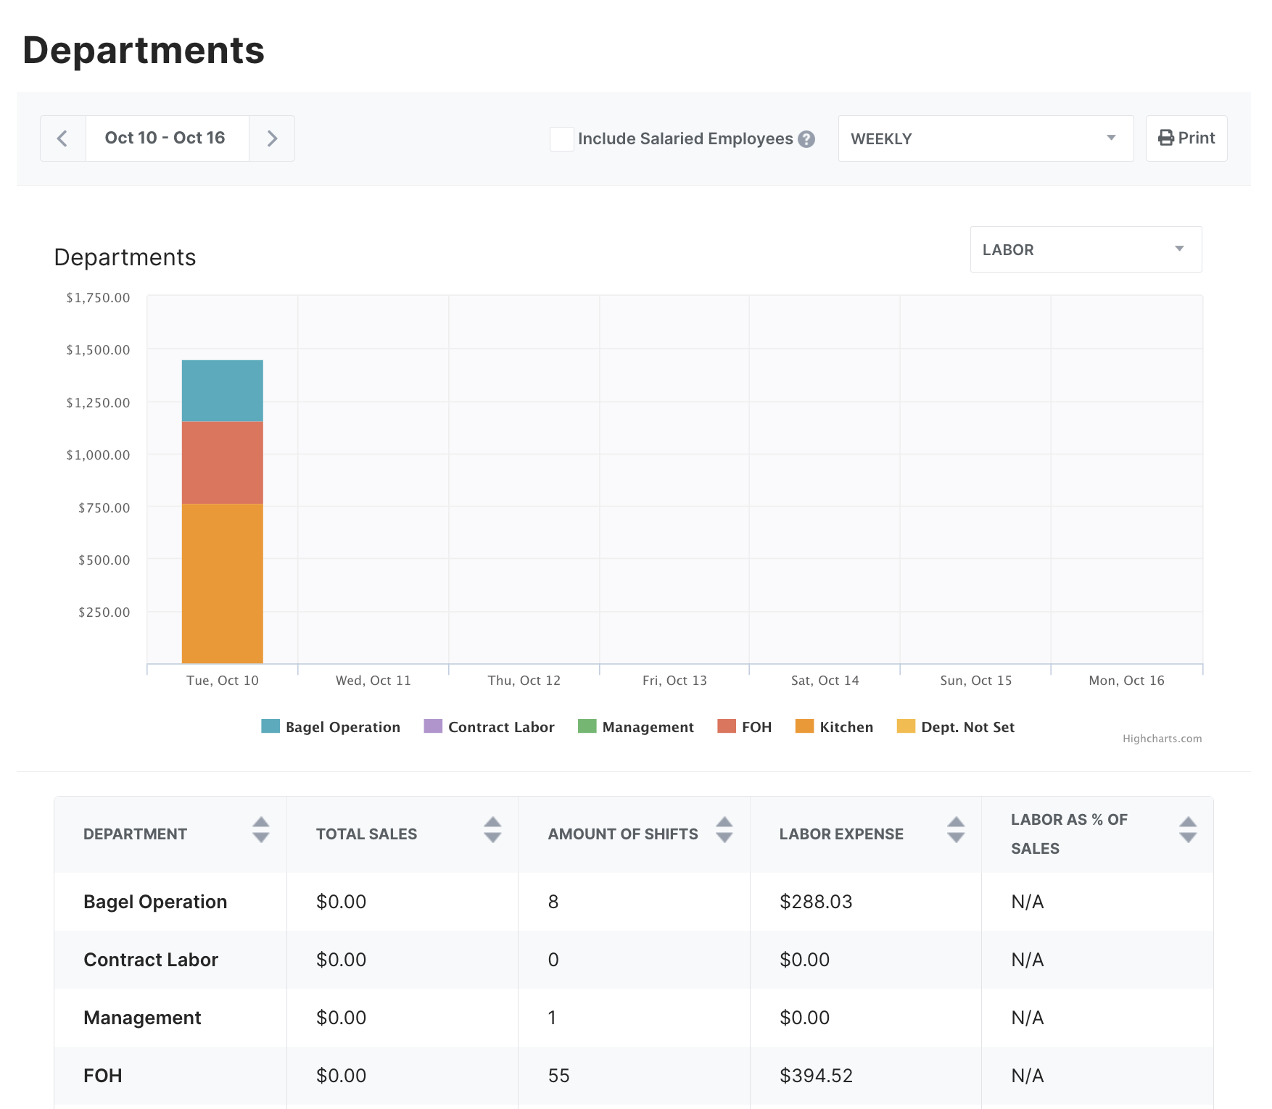Image resolution: width=1272 pixels, height=1109 pixels.
Task: Sort the table by Labor Expense
Action: 957,834
